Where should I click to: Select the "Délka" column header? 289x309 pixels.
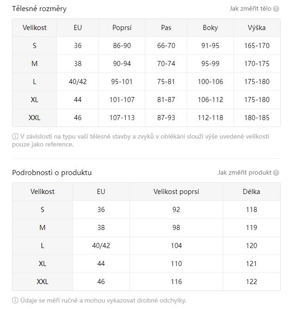252,192
